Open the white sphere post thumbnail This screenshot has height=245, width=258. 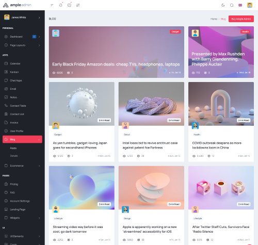pos(82,104)
